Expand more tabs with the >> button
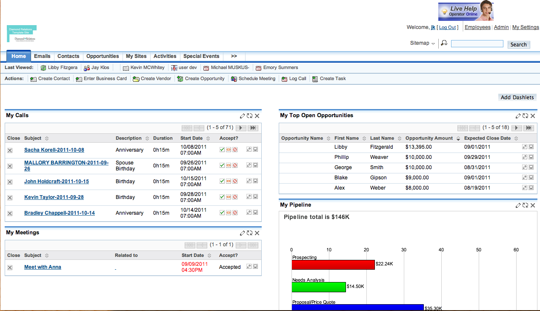The height and width of the screenshot is (311, 540). coord(234,56)
